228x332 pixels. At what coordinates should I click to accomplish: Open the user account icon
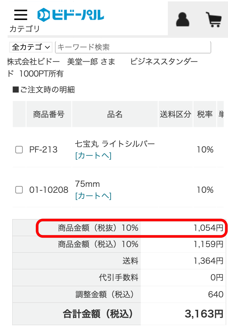coord(183,20)
